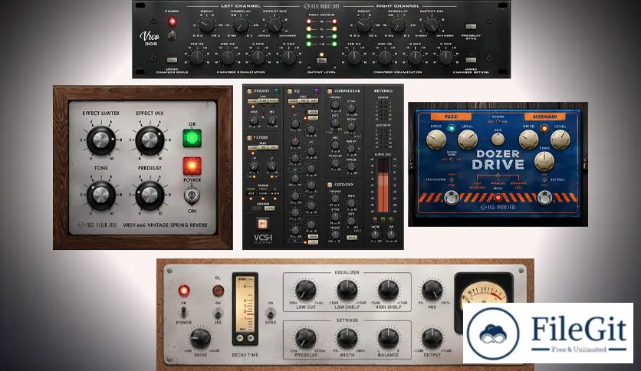Click the Mode selector switch on Dozer Drive

tap(498, 176)
